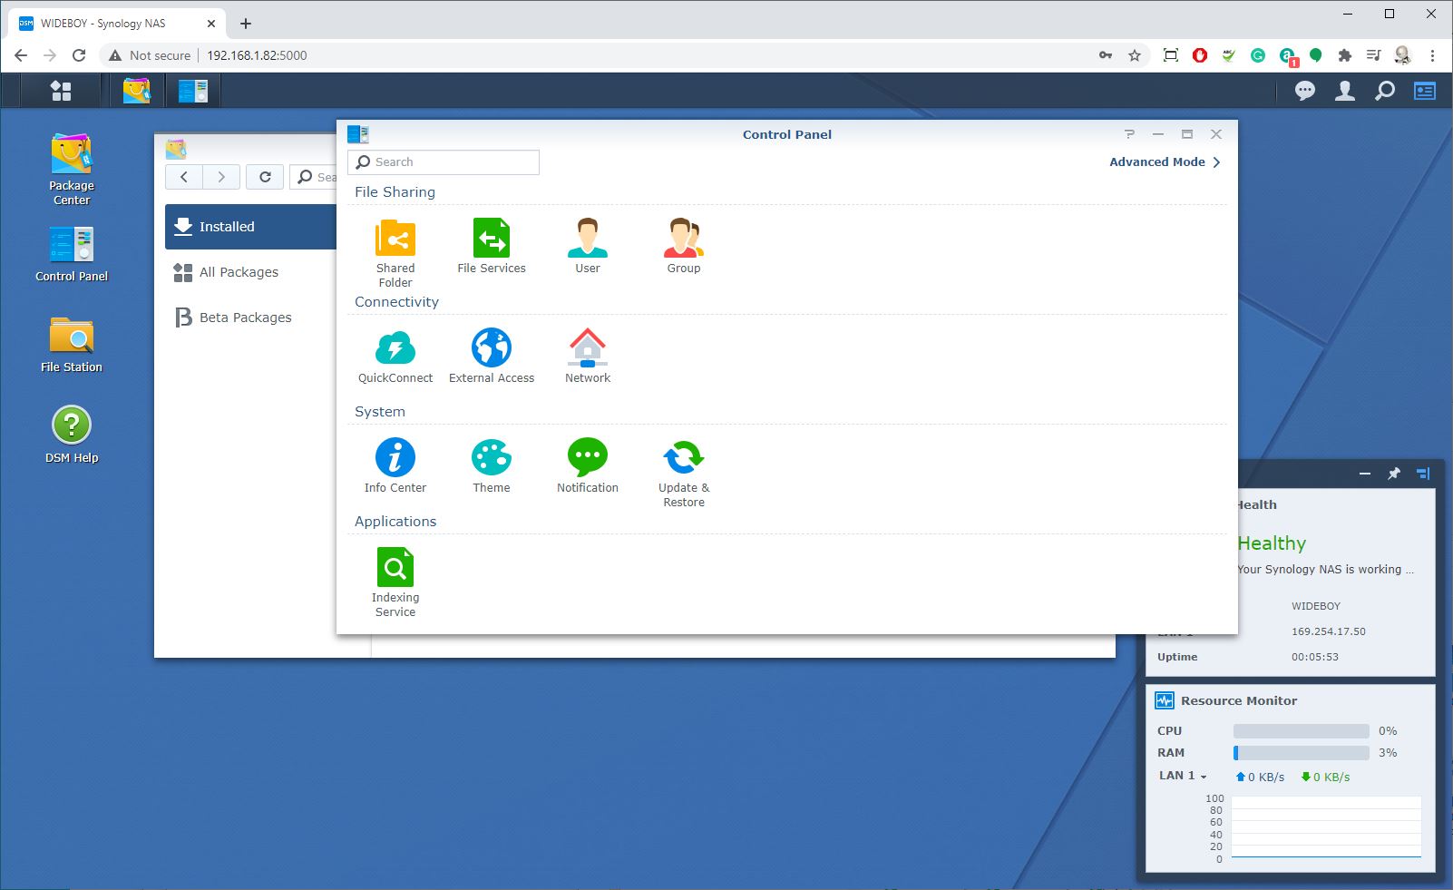1453x890 pixels.
Task: Open File Station desktop icon
Action: [x=72, y=345]
